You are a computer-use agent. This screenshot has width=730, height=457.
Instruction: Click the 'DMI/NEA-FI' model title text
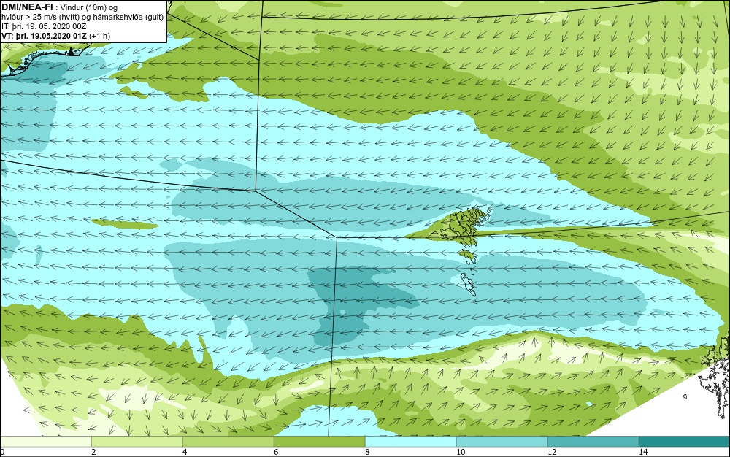[x=26, y=7]
